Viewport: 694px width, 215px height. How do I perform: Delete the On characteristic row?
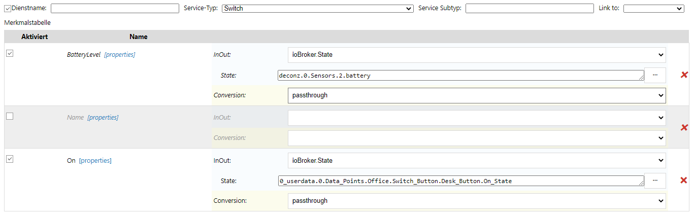coord(684,181)
